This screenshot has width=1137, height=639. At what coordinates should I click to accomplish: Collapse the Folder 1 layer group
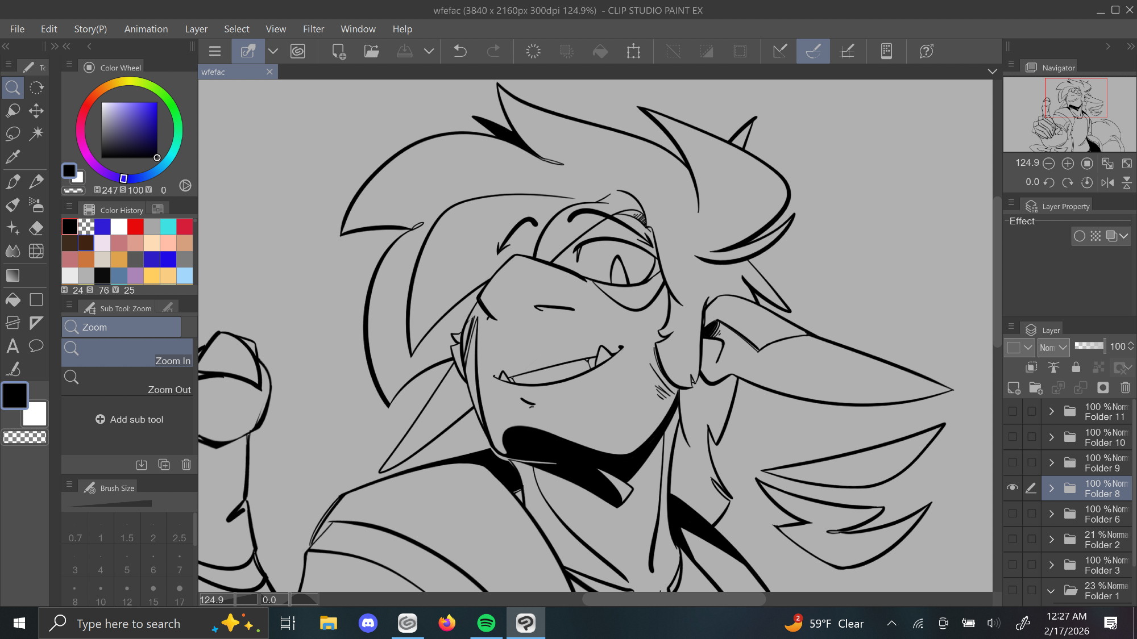pyautogui.click(x=1051, y=590)
